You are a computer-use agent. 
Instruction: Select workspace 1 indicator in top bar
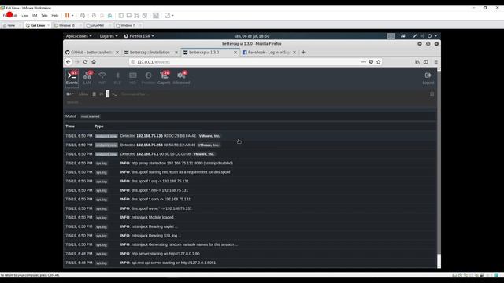[x=391, y=36]
